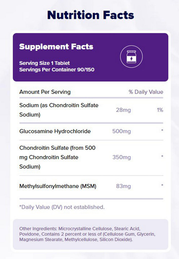Click the Serving Size 1 Tablet text
Image resolution: width=179 pixels, height=259 pixels.
[x=44, y=63]
